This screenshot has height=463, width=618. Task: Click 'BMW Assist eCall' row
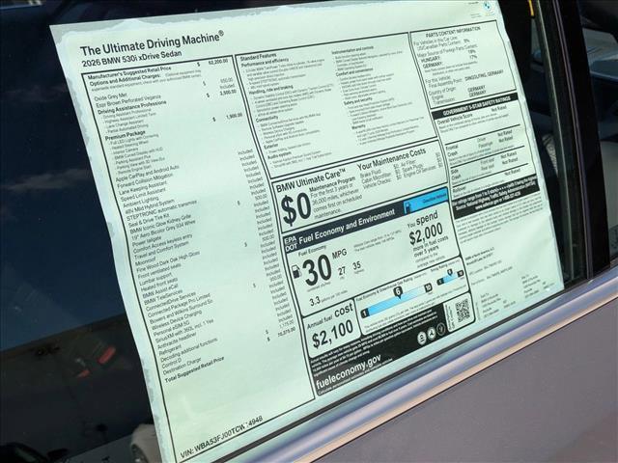coord(160,291)
